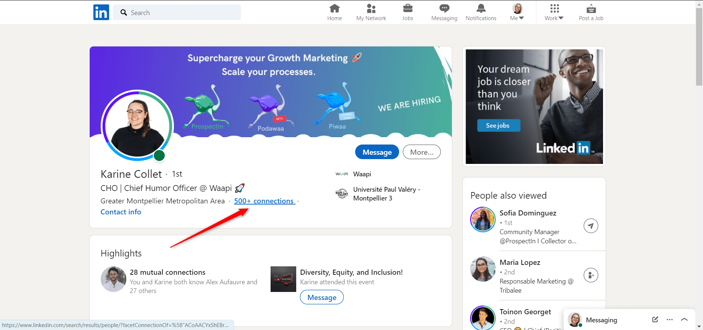Open My Network in the navbar
703x330 pixels.
pyautogui.click(x=371, y=12)
